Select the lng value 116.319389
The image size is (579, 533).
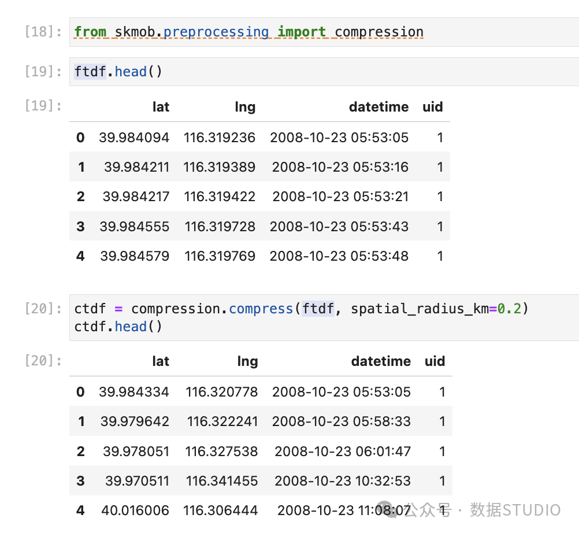click(x=220, y=167)
